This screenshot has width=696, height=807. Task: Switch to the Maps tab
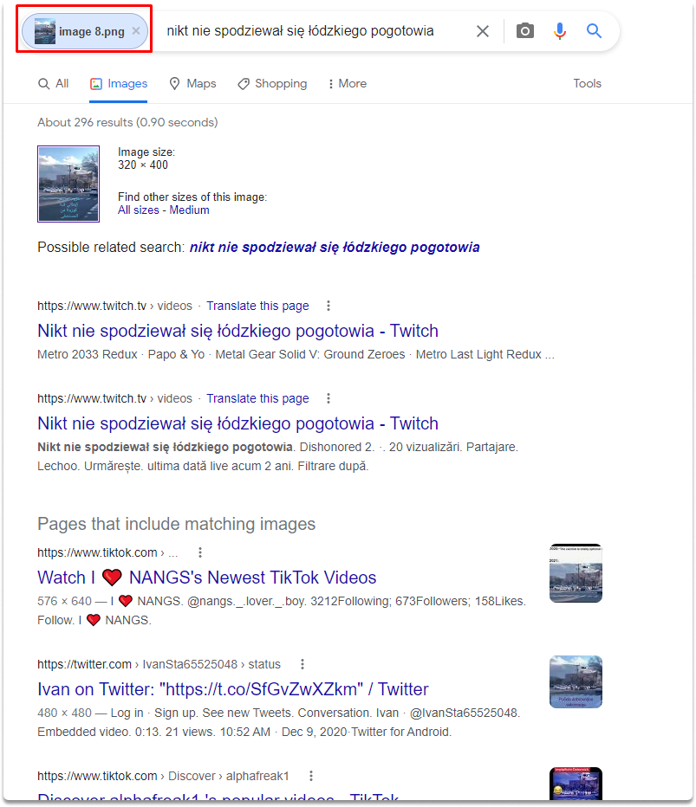[193, 83]
